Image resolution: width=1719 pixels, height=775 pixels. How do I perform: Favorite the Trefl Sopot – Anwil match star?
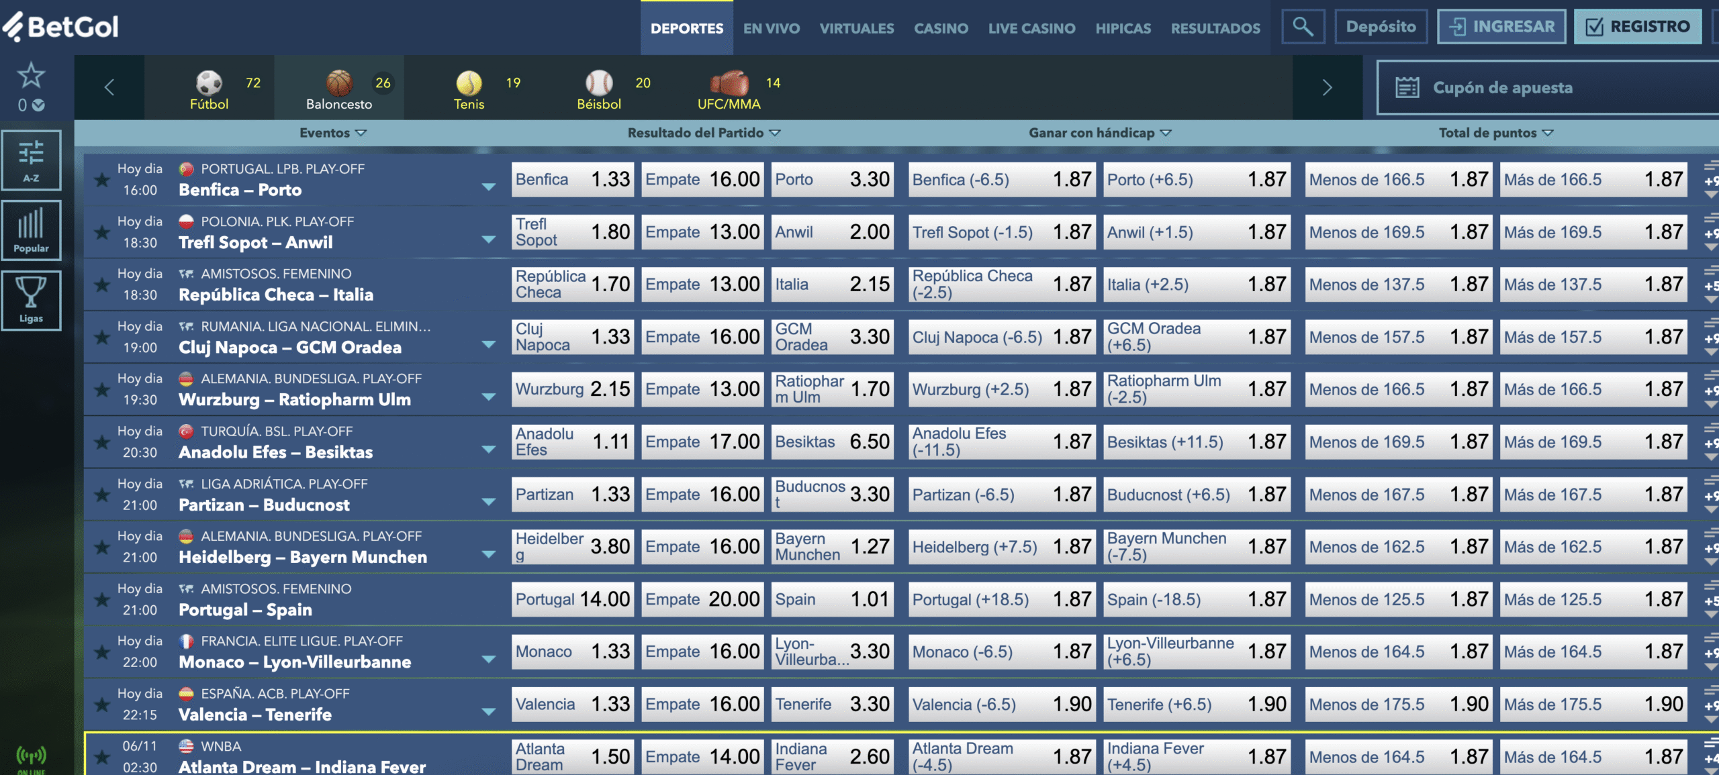tap(102, 232)
